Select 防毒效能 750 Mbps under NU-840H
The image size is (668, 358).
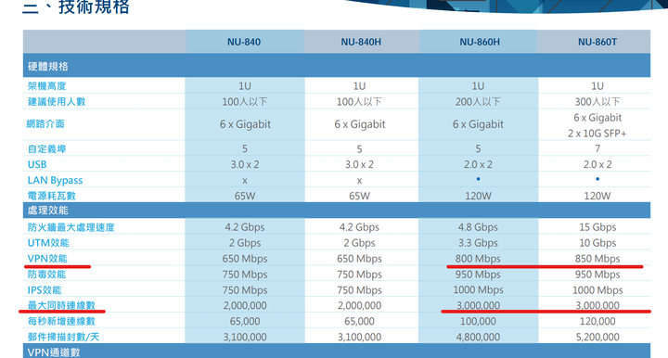coord(359,275)
